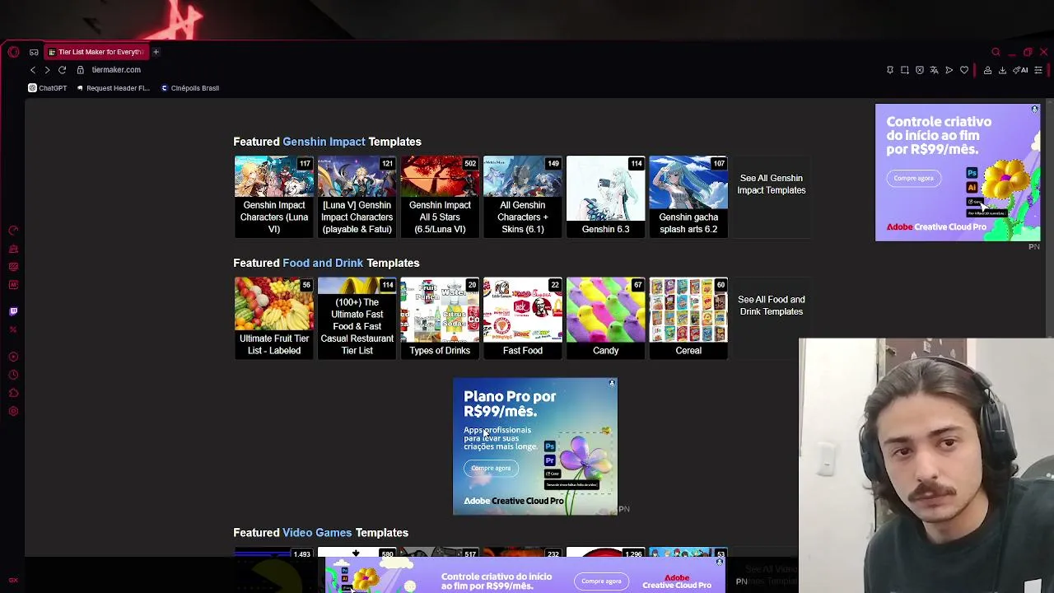The height and width of the screenshot is (593, 1054).
Task: Reload the tiermaker.com page
Action: click(62, 70)
